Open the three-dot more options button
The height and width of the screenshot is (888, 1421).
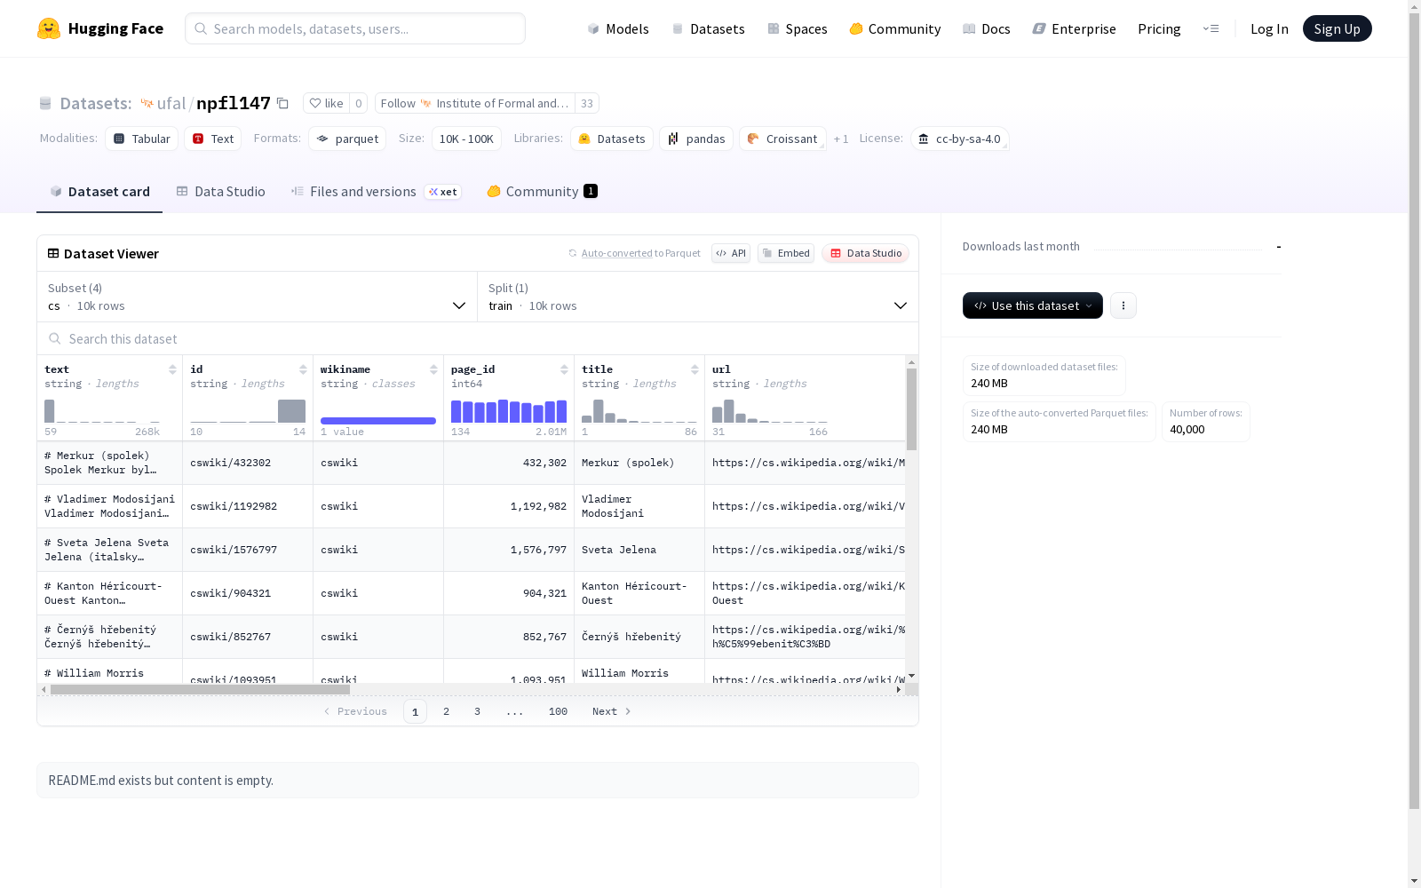point(1123,305)
